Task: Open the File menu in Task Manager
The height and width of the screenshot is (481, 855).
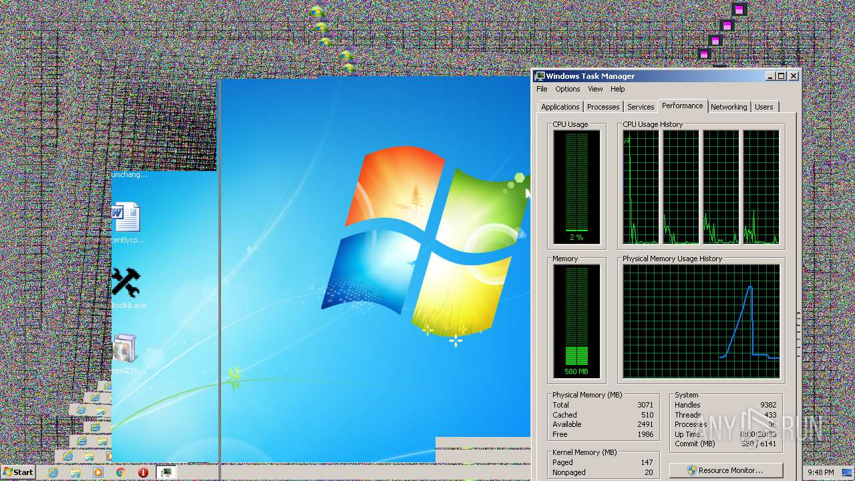Action: [x=542, y=89]
